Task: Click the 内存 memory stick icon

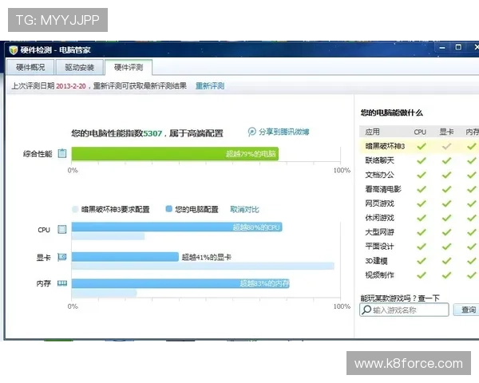Action: point(62,284)
